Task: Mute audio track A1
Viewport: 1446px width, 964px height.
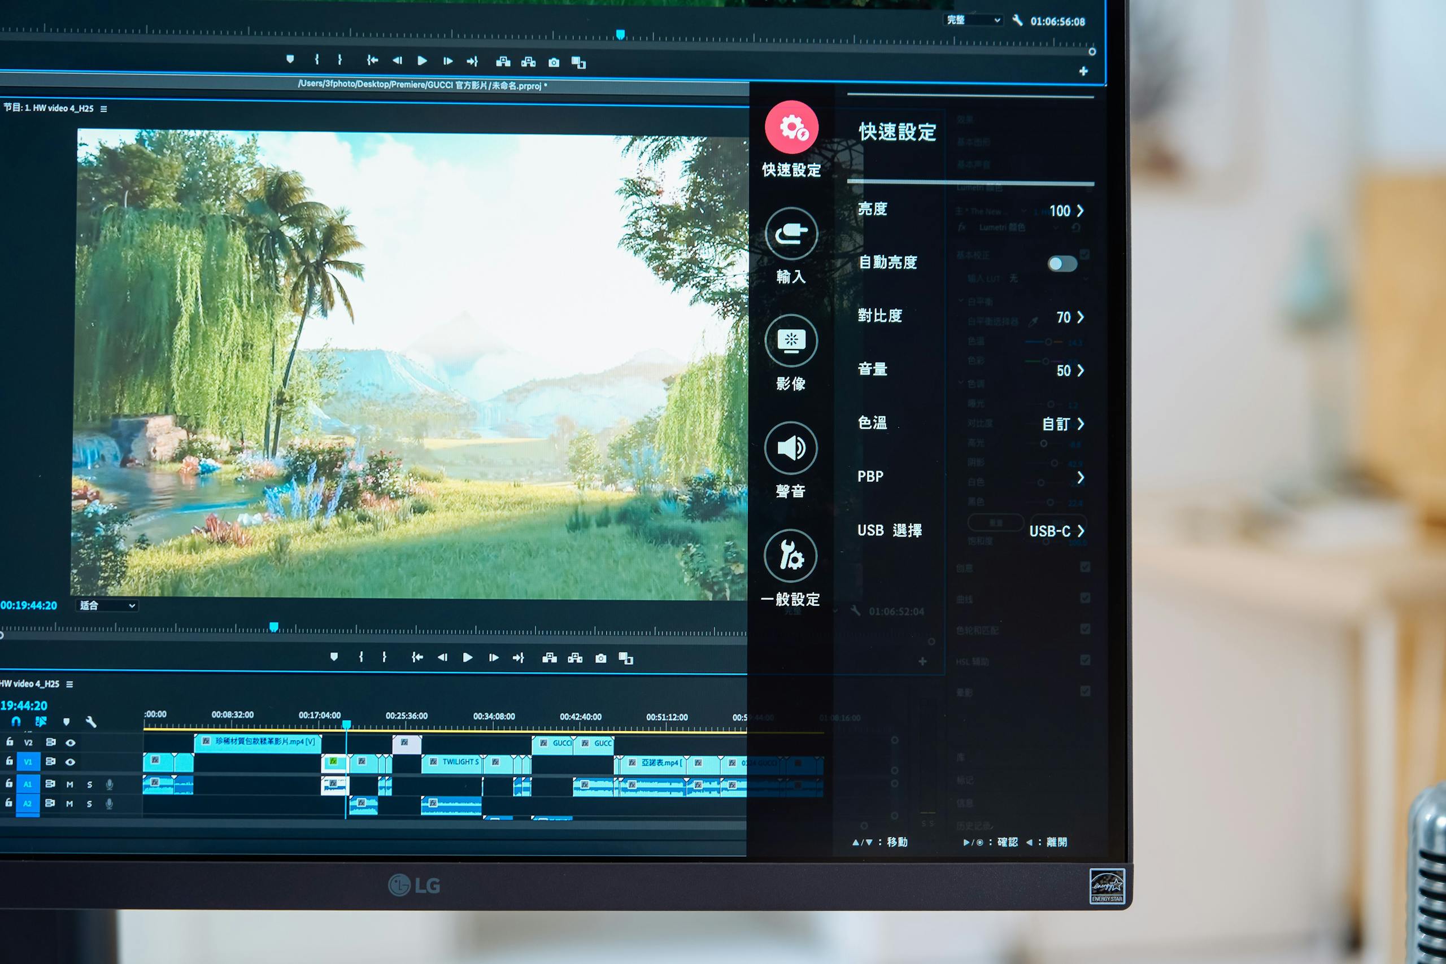Action: [x=69, y=784]
